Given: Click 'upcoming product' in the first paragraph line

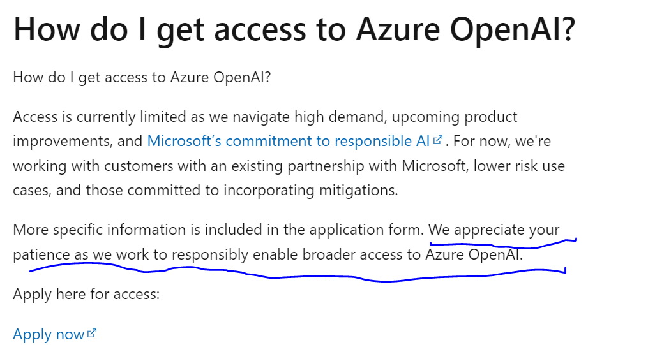Looking at the screenshot, I should coord(455,117).
